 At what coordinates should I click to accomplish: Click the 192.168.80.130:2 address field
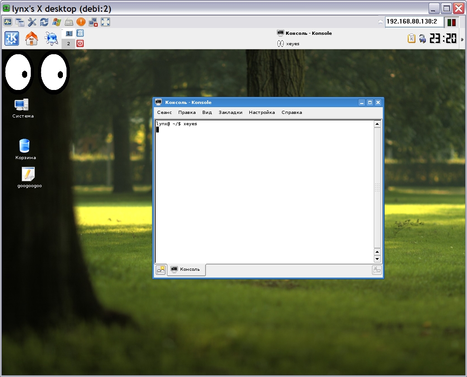click(414, 22)
